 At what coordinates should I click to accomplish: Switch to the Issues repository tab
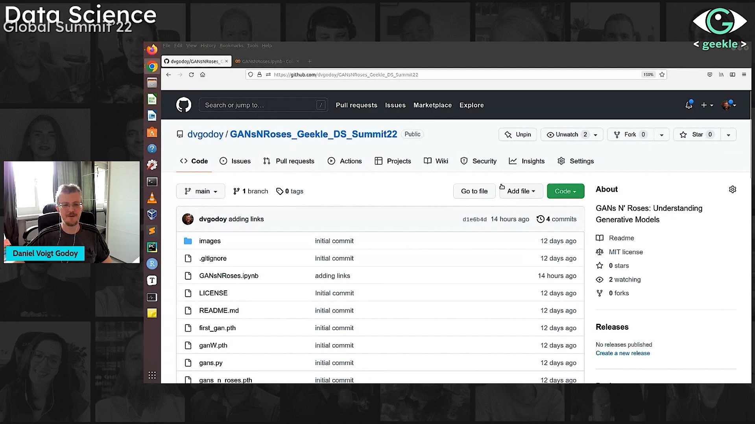[235, 161]
